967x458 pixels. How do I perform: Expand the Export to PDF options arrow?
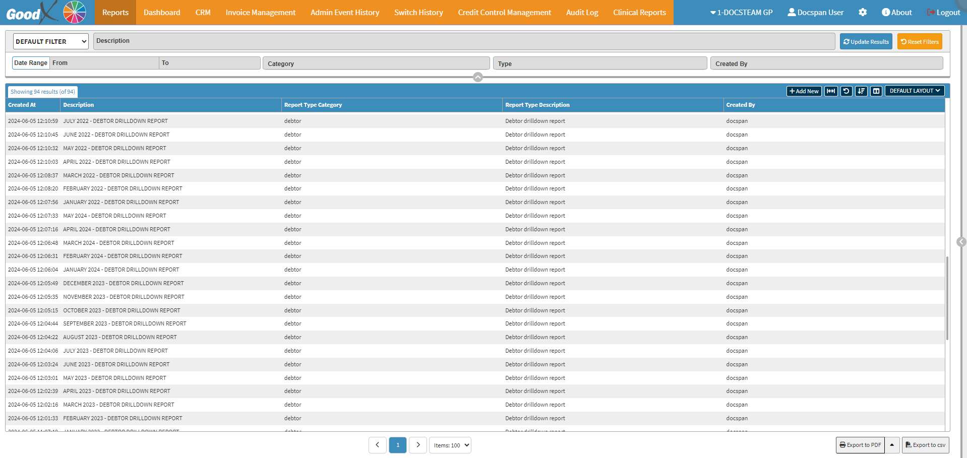892,445
